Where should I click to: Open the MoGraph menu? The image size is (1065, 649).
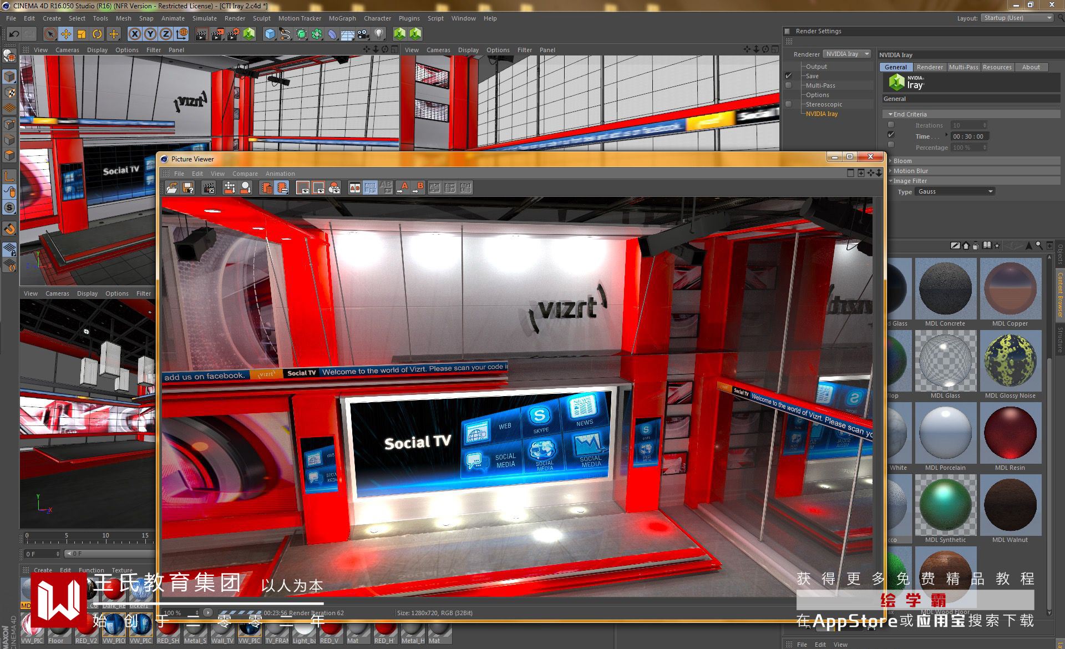pyautogui.click(x=342, y=18)
